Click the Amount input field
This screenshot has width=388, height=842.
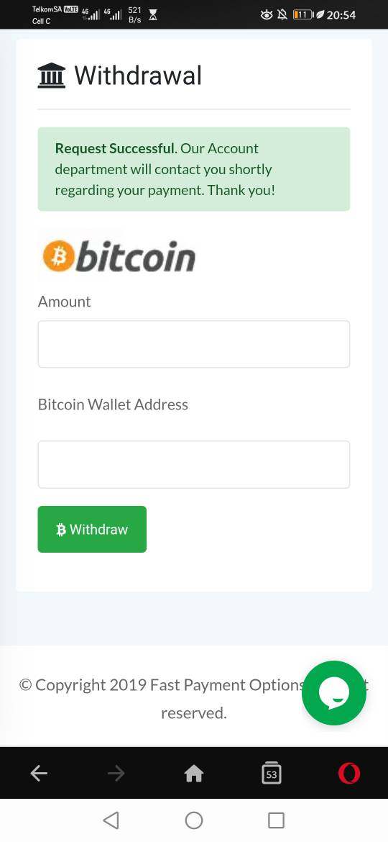(x=194, y=344)
